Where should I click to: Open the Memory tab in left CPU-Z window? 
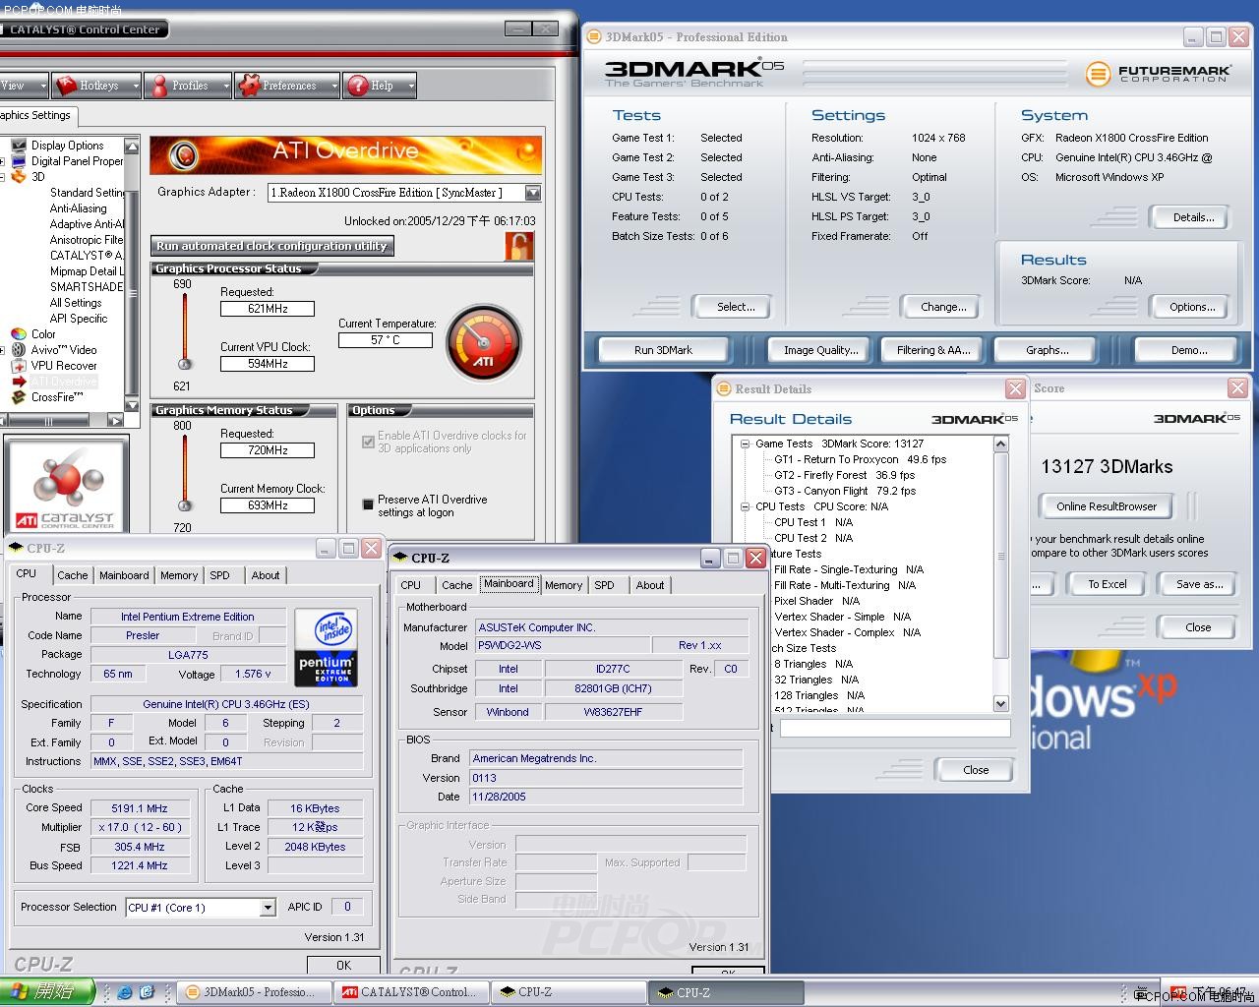pyautogui.click(x=179, y=575)
